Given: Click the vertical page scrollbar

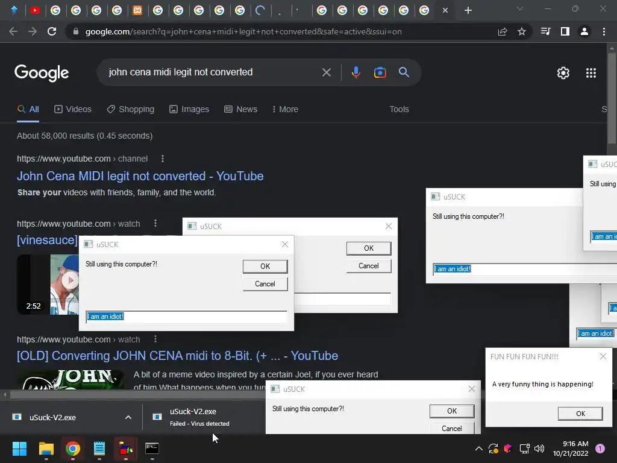Looking at the screenshot, I should 612,98.
